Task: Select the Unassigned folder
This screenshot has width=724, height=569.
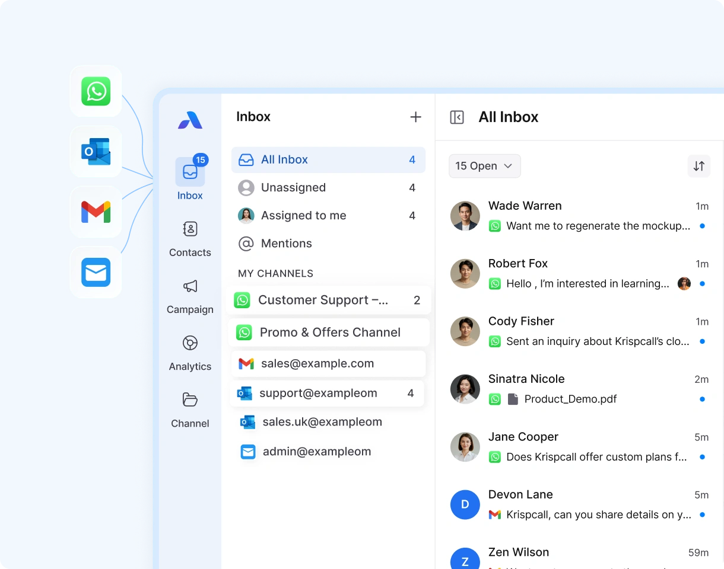Action: [x=328, y=188]
